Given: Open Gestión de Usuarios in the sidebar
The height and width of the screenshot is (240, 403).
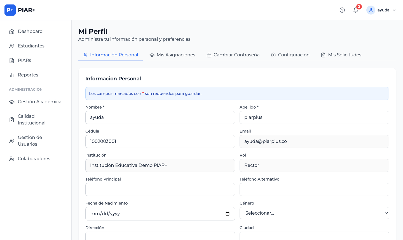Looking at the screenshot, I should click(x=30, y=141).
